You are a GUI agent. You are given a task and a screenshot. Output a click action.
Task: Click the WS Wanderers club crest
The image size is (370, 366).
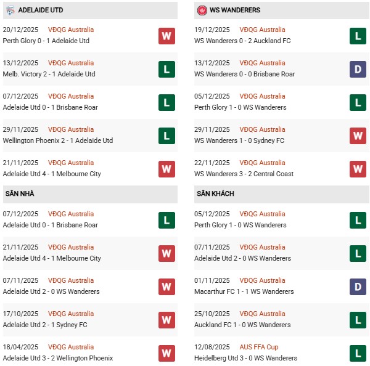202,10
